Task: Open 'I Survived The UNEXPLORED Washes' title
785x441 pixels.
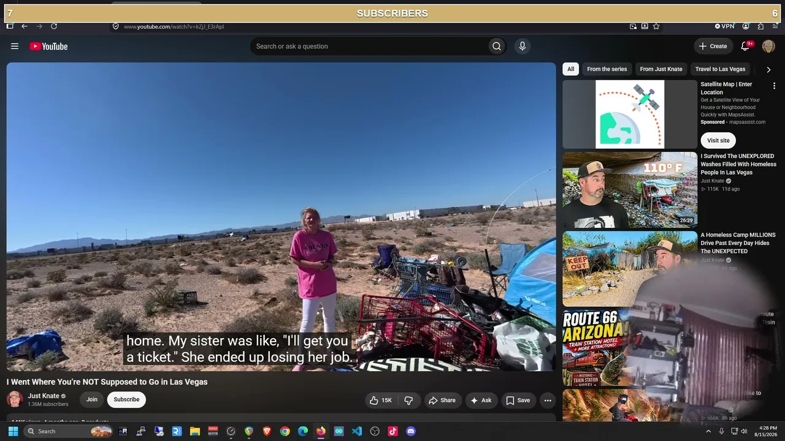Action: 738,164
